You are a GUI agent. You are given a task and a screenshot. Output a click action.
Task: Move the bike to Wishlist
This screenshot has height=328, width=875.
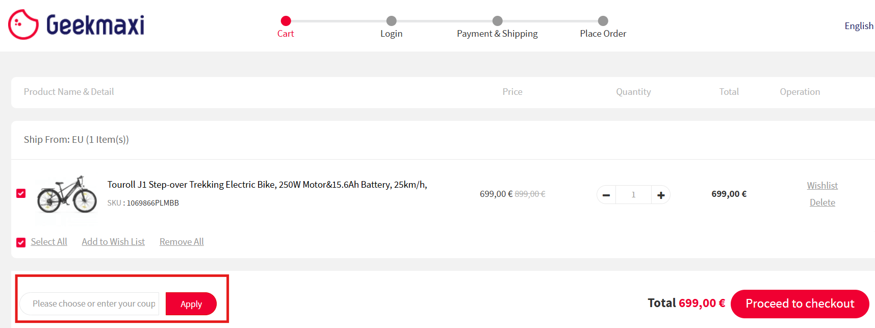click(822, 186)
